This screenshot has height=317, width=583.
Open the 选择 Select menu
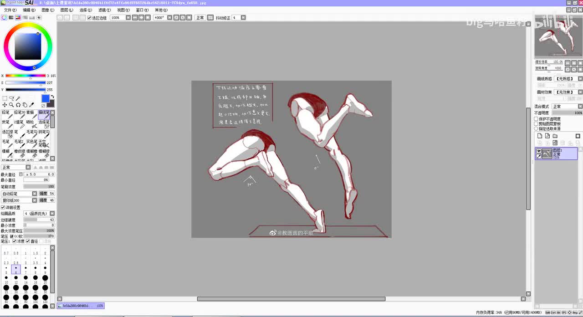click(86, 10)
